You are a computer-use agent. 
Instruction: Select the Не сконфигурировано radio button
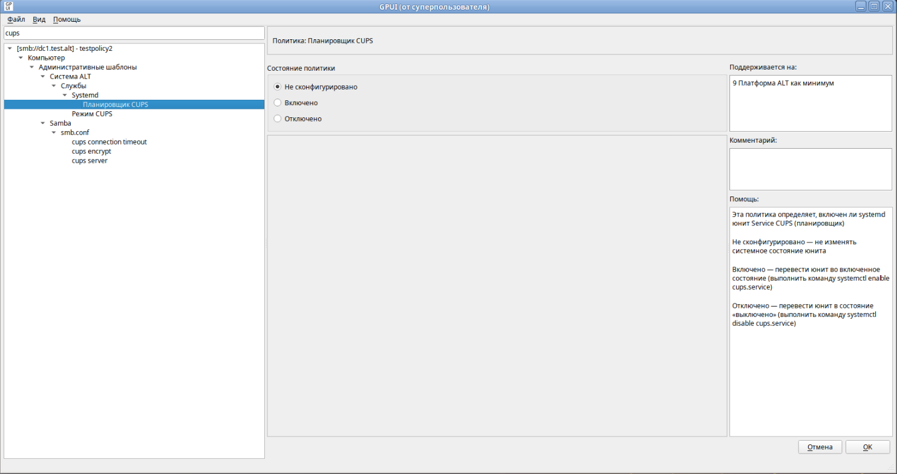(x=278, y=87)
